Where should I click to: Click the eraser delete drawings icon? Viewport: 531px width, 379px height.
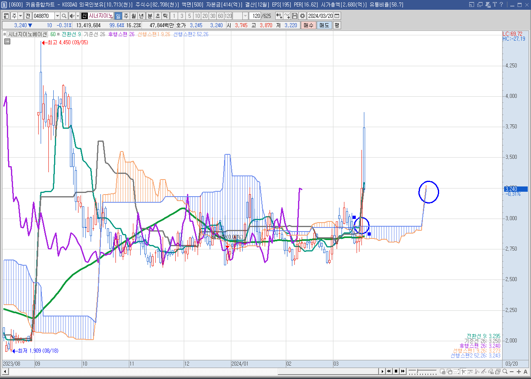coord(491,371)
